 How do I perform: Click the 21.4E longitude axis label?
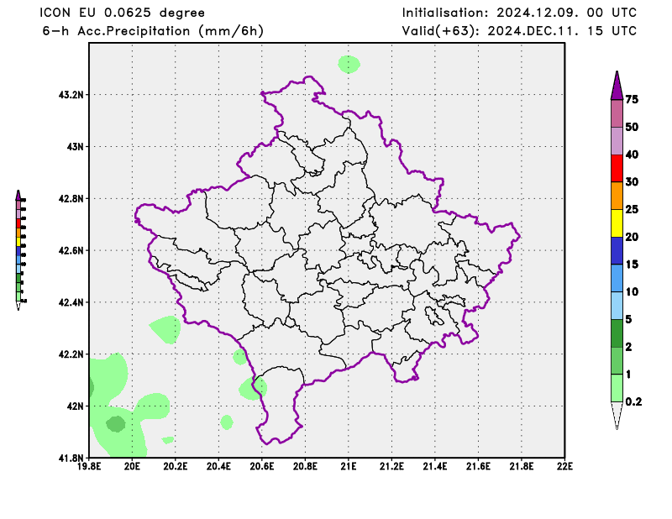(x=435, y=466)
